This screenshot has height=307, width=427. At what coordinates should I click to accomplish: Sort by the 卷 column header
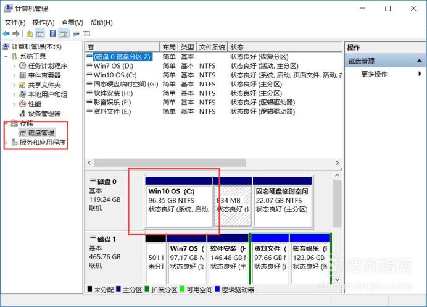tap(123, 47)
